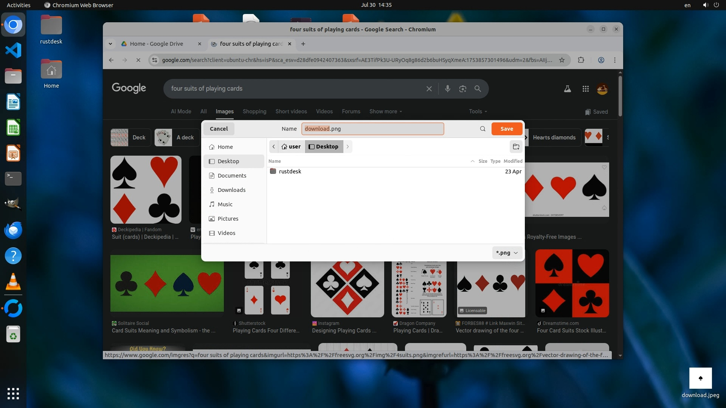Viewport: 726px width, 408px height.
Task: Open the Chromium extensions puzzle icon
Action: 581,60
